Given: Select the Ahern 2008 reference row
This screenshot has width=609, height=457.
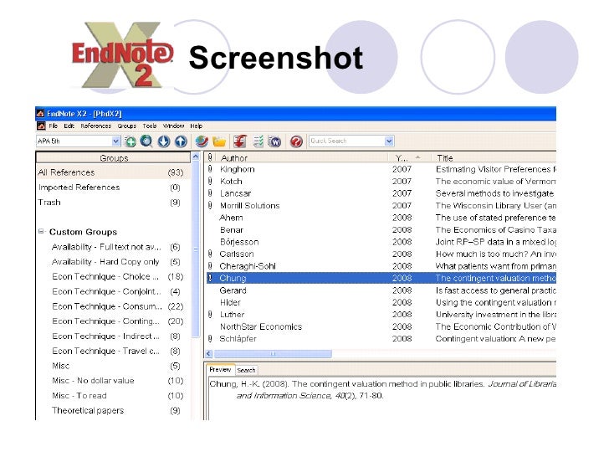Looking at the screenshot, I should [381, 218].
